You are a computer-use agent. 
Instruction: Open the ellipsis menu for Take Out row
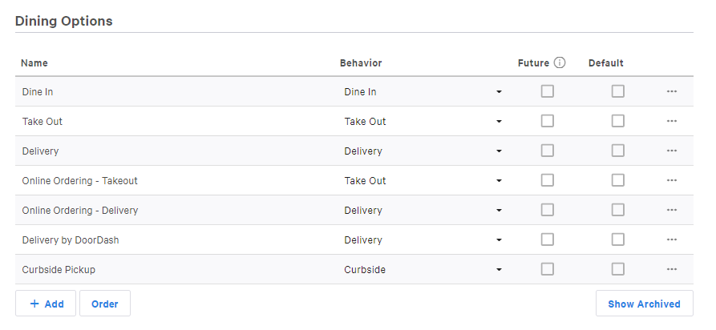672,121
